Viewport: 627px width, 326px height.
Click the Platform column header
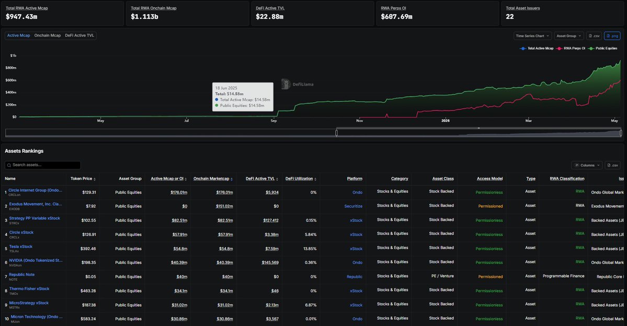[354, 179]
